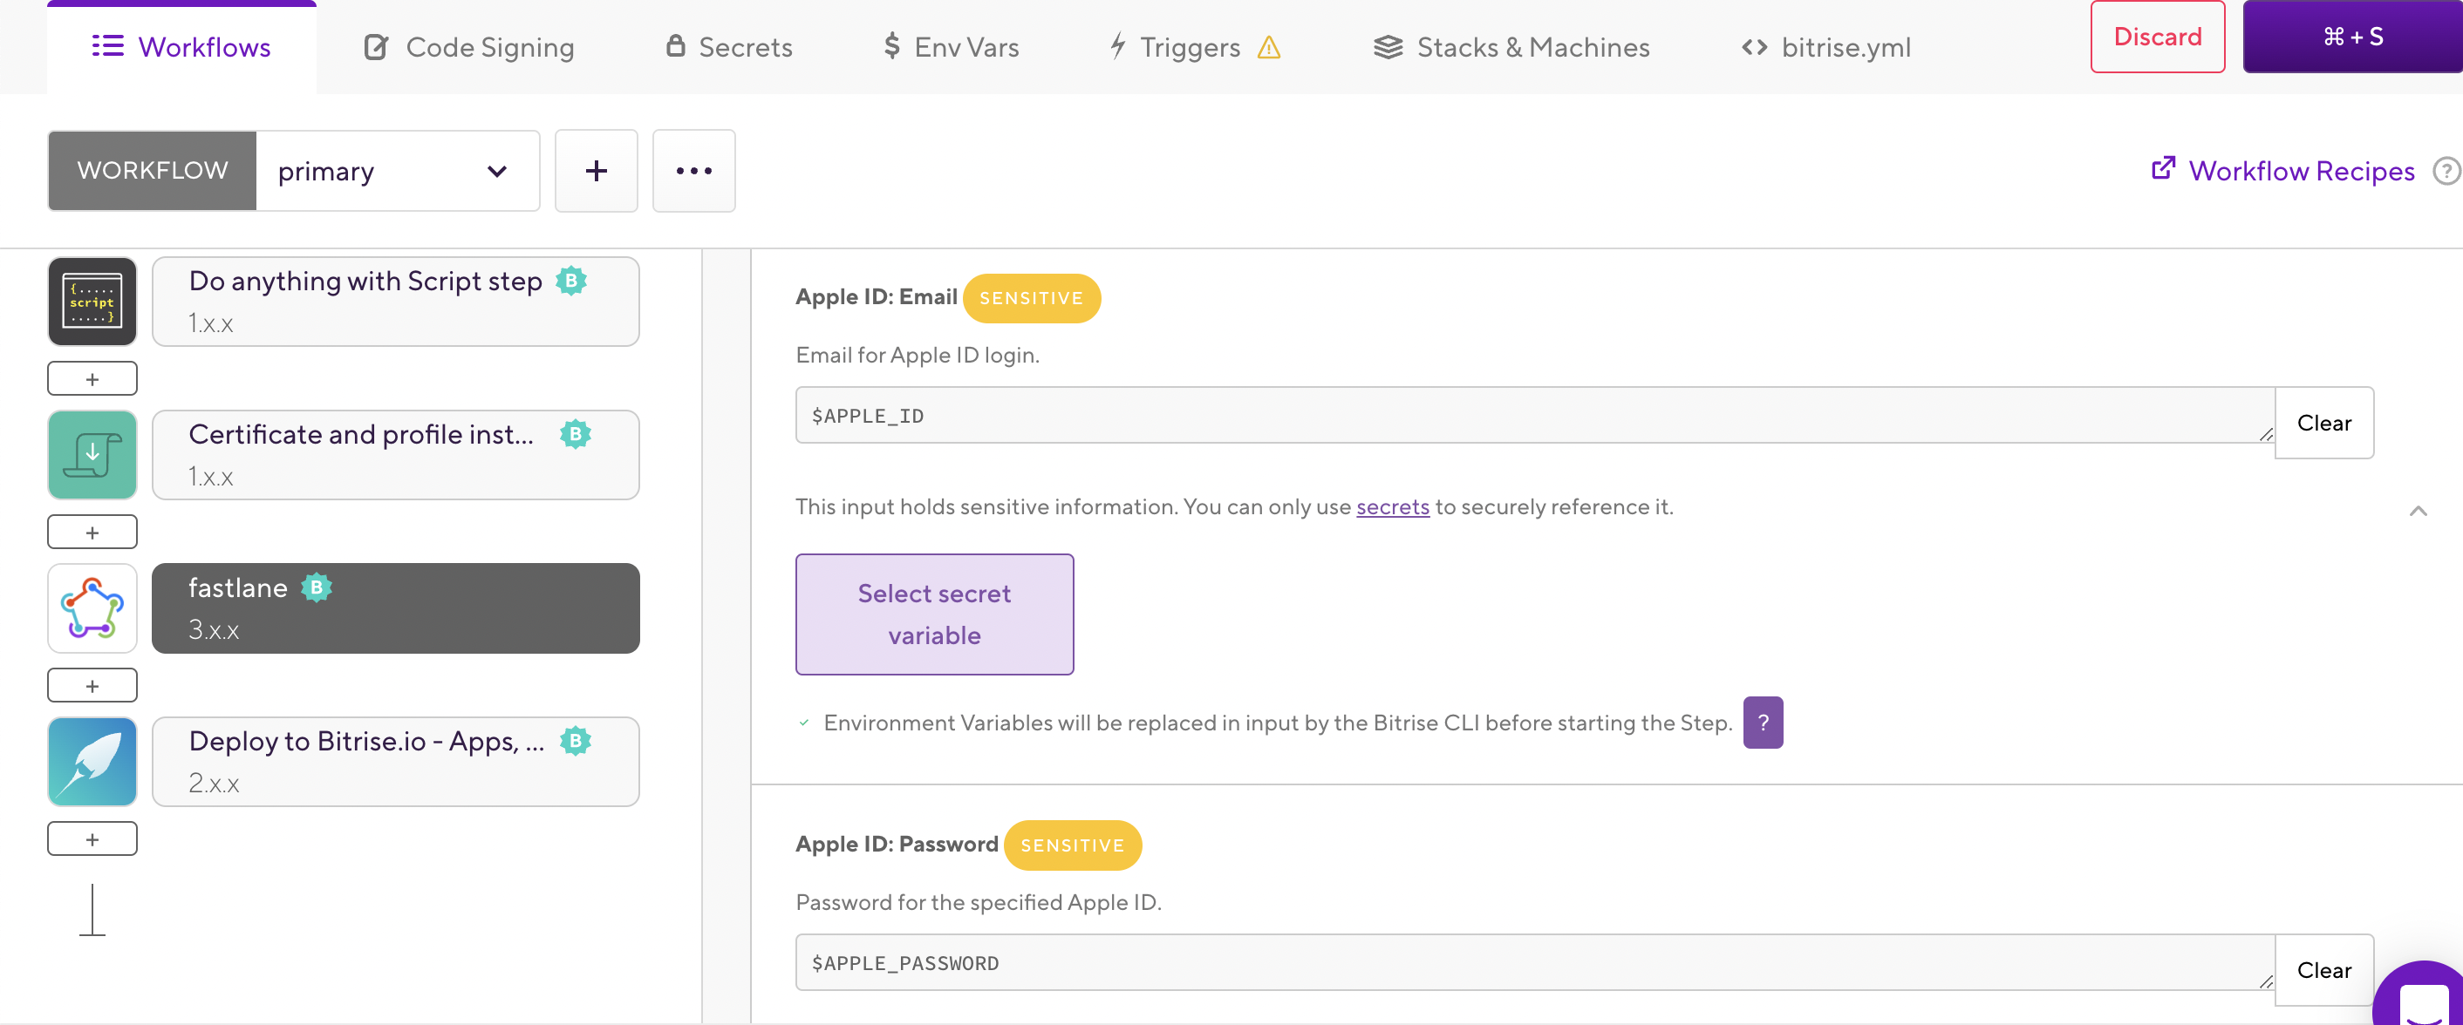Screen dimensions: 2463x1025
Task: Switch to the Code Signing tab
Action: tap(468, 47)
